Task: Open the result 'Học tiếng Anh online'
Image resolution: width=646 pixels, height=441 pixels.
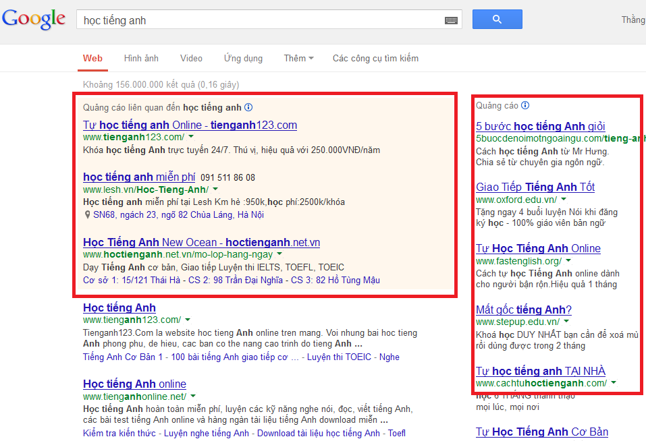Action: point(135,384)
